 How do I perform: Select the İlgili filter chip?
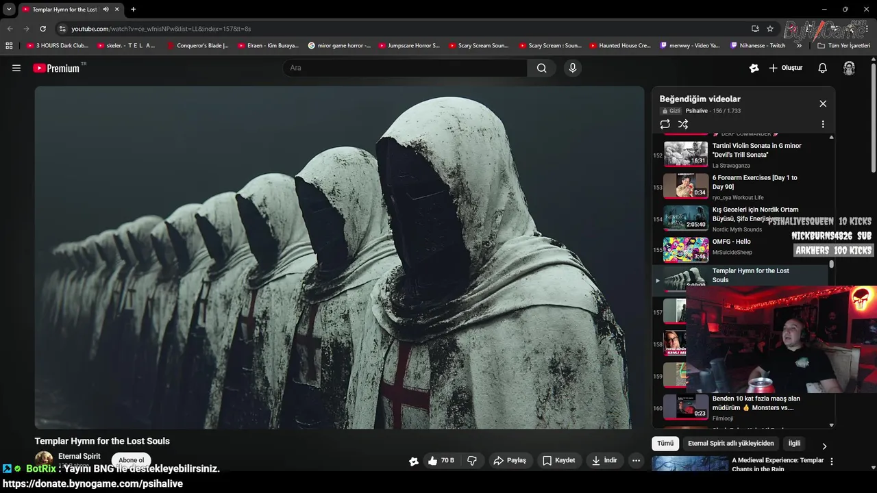794,444
